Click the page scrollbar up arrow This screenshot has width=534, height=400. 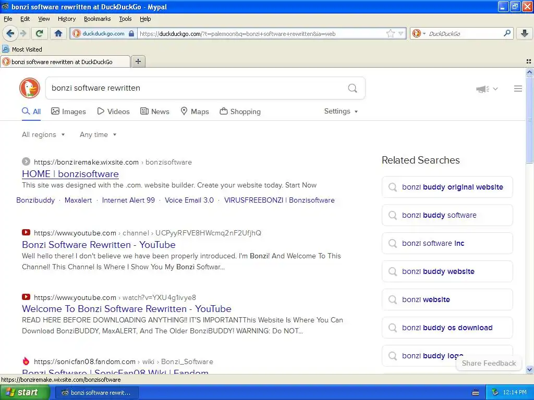click(x=529, y=72)
